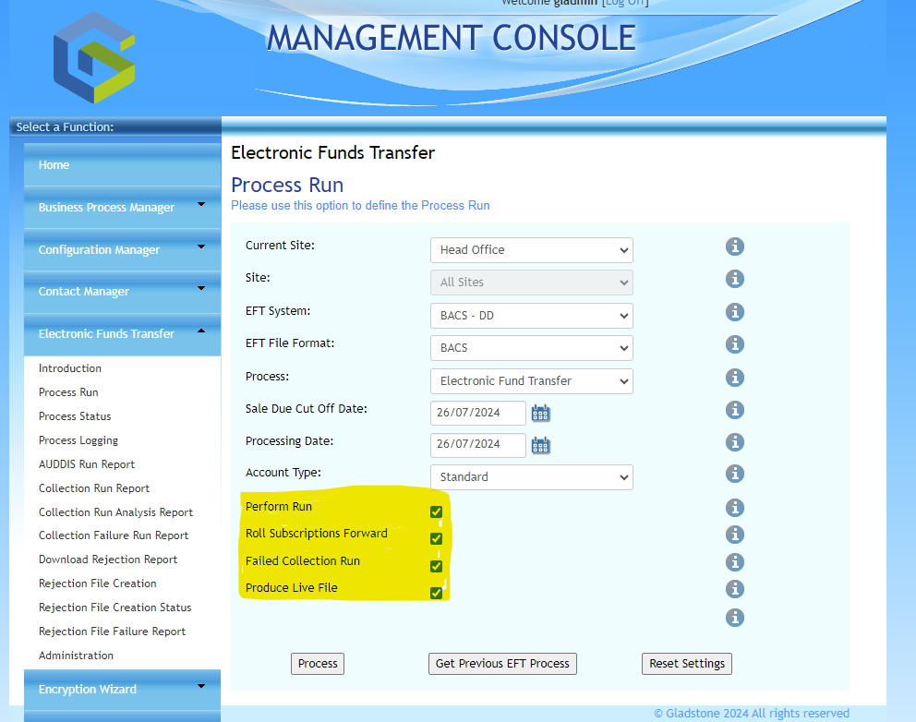Image resolution: width=916 pixels, height=722 pixels.
Task: Open Process Run in sidebar
Action: tap(68, 392)
